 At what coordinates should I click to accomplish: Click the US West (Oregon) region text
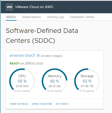coord(52,56)
